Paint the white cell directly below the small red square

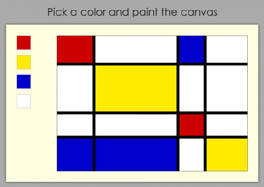pyautogui.click(x=191, y=155)
